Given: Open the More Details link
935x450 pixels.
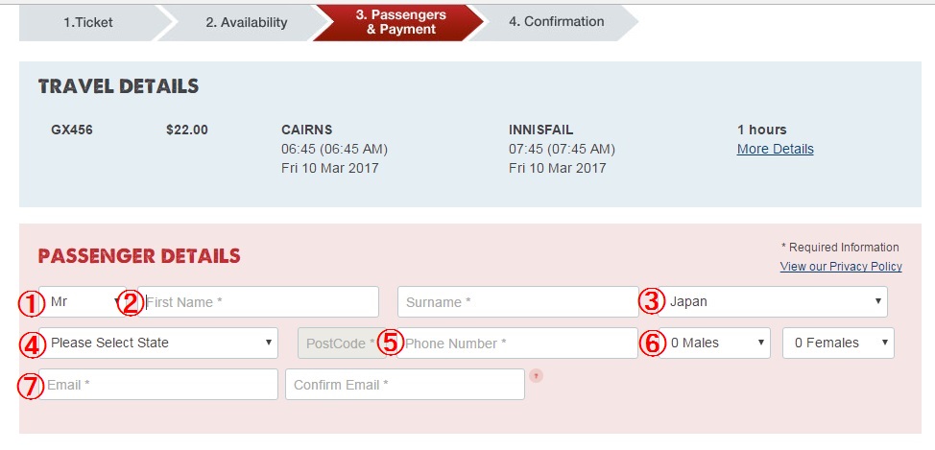Looking at the screenshot, I should [x=775, y=149].
